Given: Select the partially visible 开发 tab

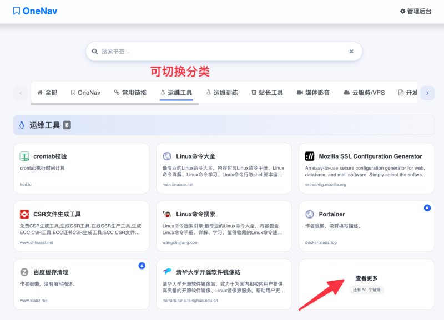Looking at the screenshot, I should point(408,93).
